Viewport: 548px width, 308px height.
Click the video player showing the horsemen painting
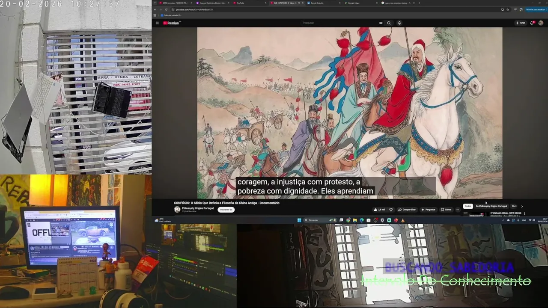point(349,113)
